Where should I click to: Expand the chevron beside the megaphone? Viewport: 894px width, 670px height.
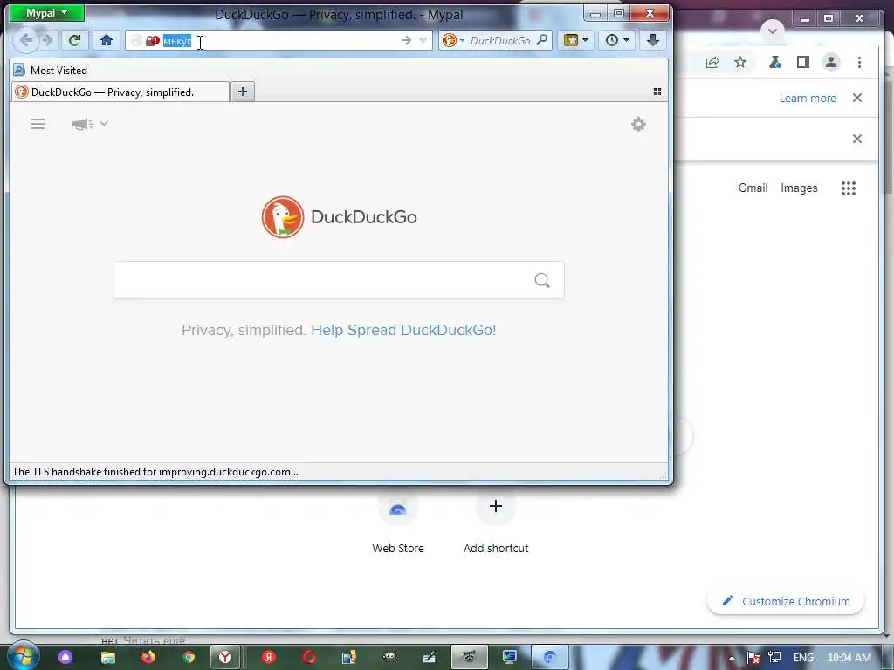[104, 123]
